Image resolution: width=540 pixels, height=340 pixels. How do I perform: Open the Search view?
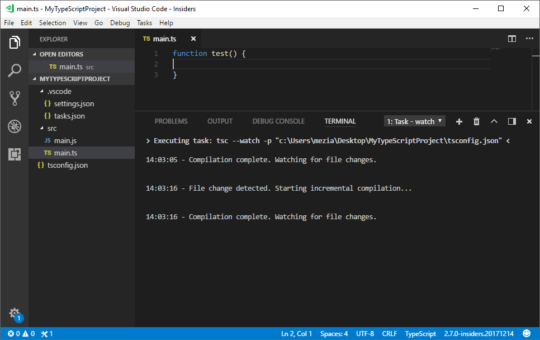(14, 70)
